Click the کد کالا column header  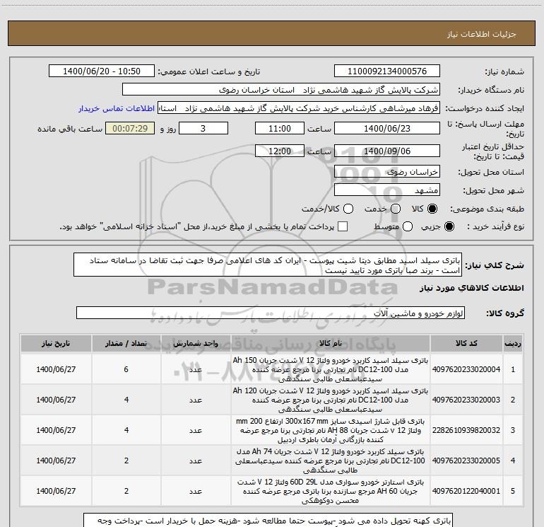(467, 343)
